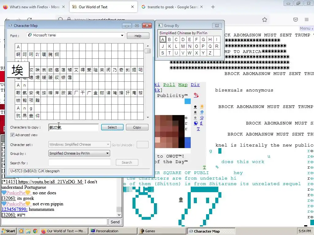Click the down arrow of the character grid scrollbar
This screenshot has height=235, width=314.
[x=148, y=117]
